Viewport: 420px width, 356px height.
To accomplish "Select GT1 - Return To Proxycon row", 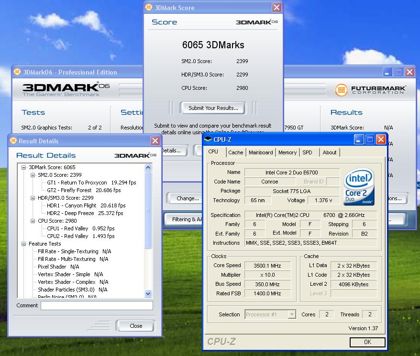I will (x=91, y=183).
